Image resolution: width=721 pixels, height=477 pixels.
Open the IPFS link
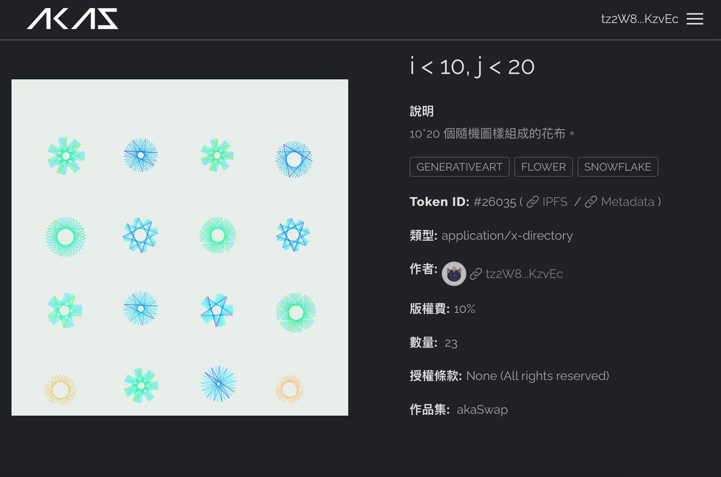click(555, 202)
